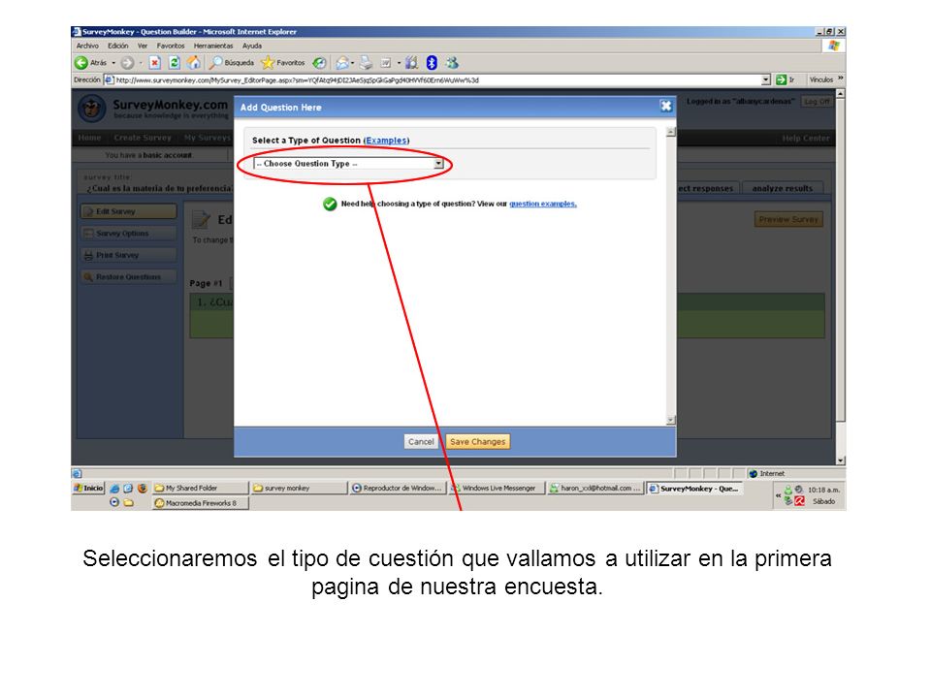931x698 pixels.
Task: Click the Cancel button in dialog
Action: tap(421, 442)
